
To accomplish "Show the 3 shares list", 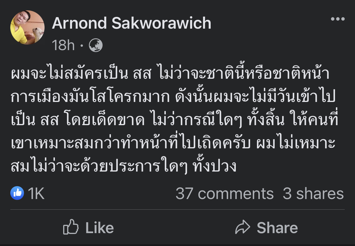I will pos(313,194).
